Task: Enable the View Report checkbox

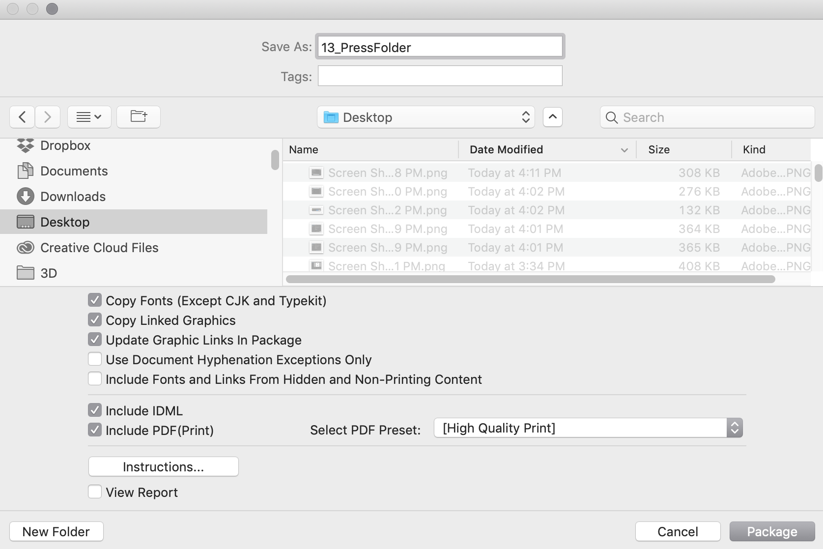Action: [x=95, y=492]
